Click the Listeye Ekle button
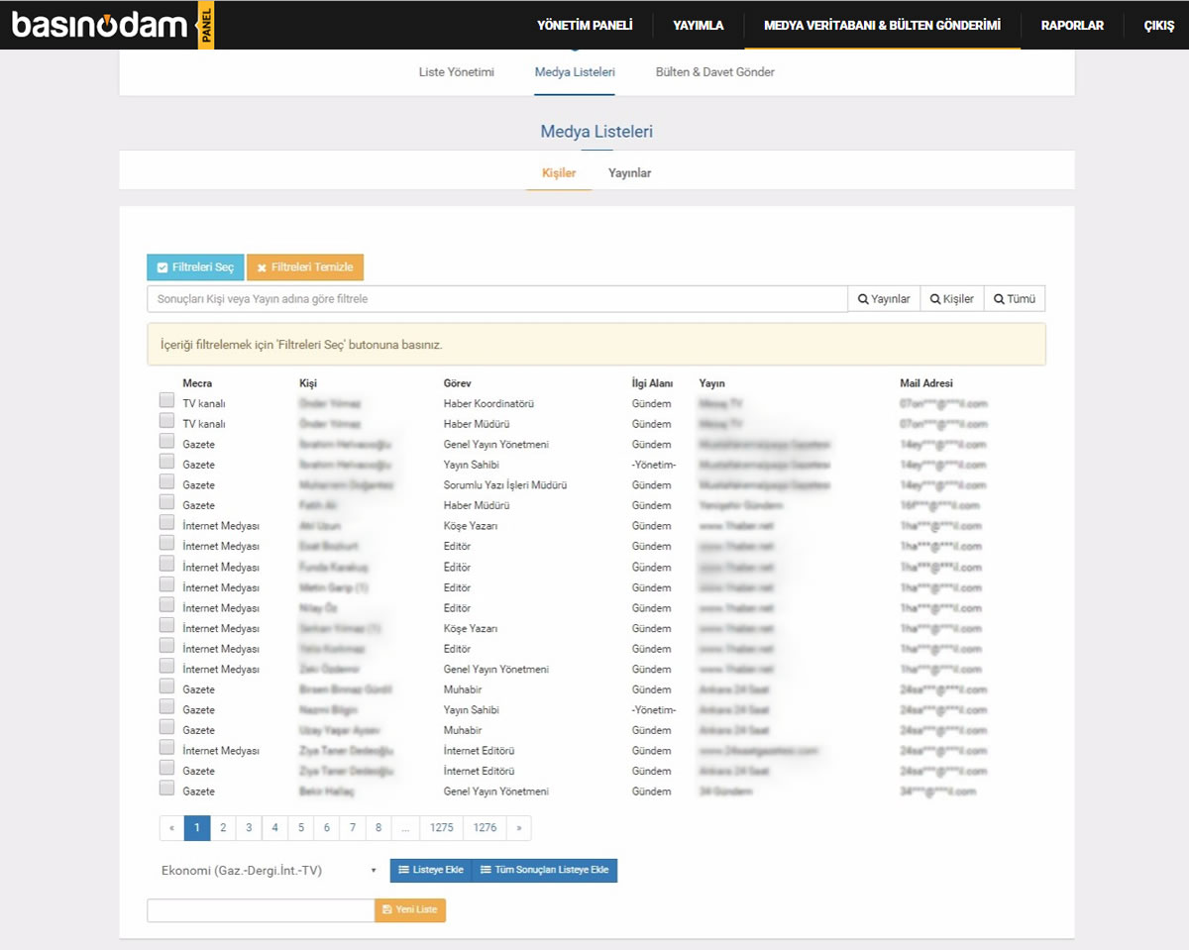 coord(430,870)
